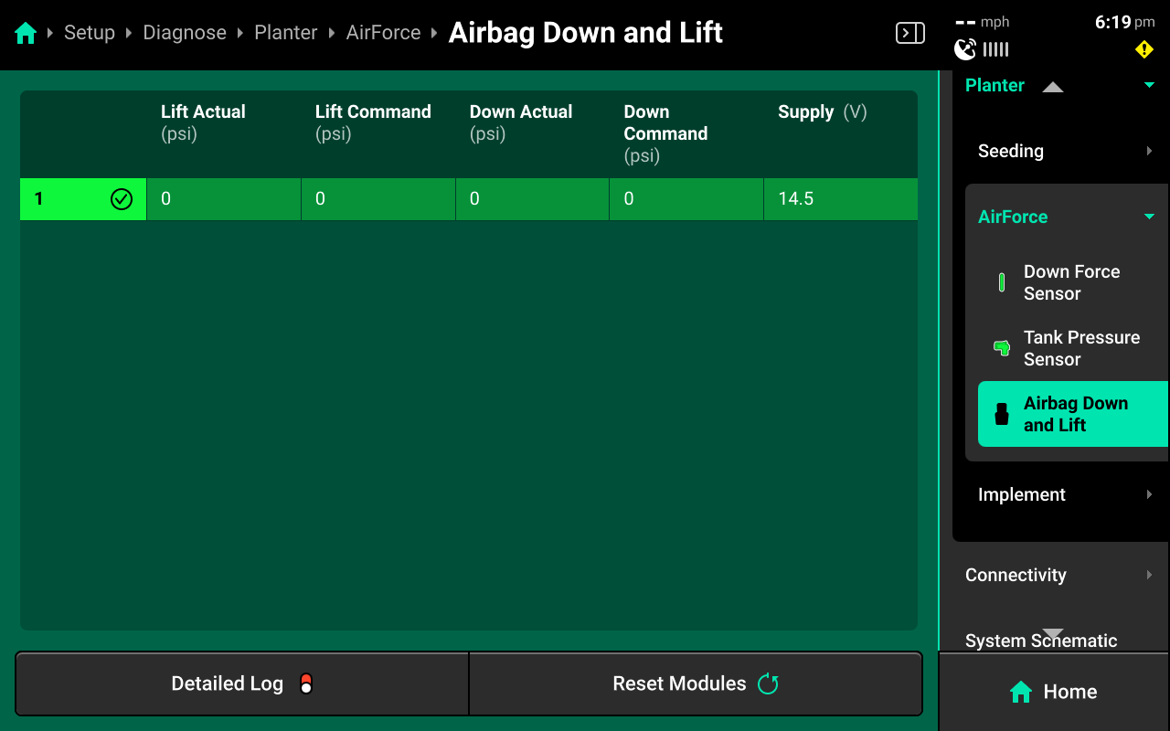The height and width of the screenshot is (731, 1170).
Task: Open the System Schematic menu item
Action: [1040, 641]
